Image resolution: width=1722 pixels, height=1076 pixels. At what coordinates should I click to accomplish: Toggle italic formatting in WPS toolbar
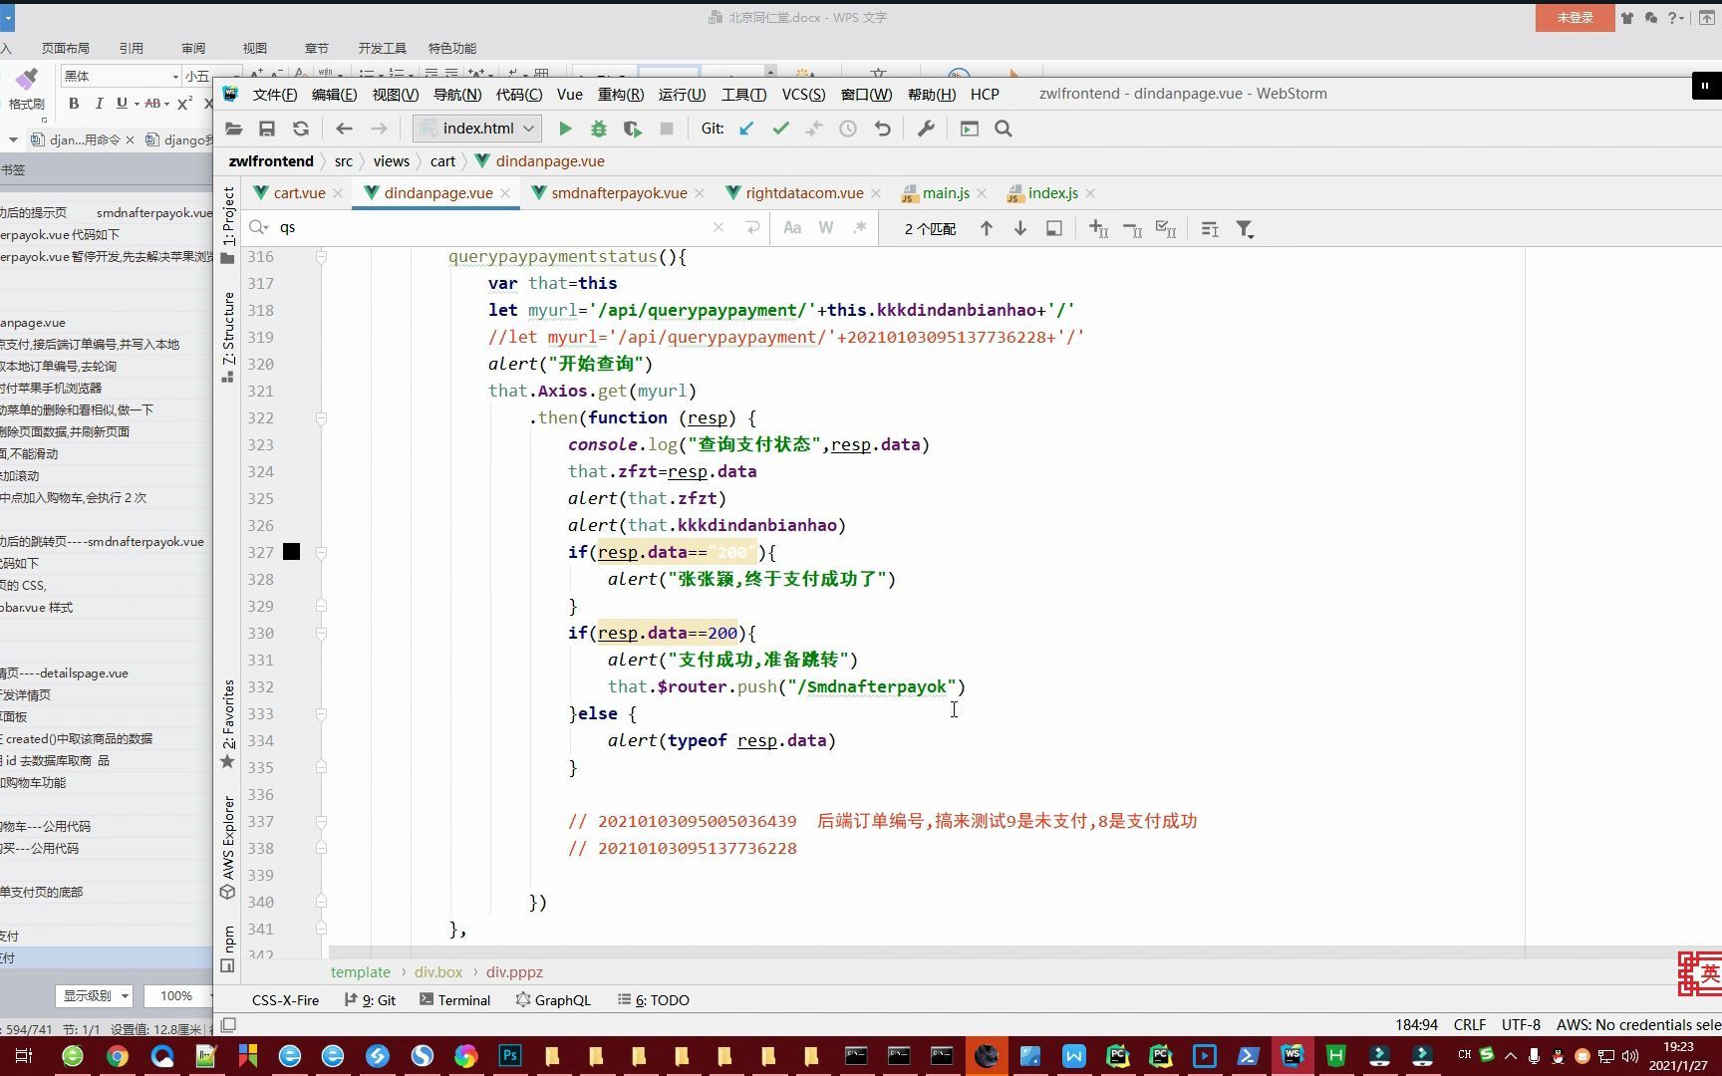99,103
